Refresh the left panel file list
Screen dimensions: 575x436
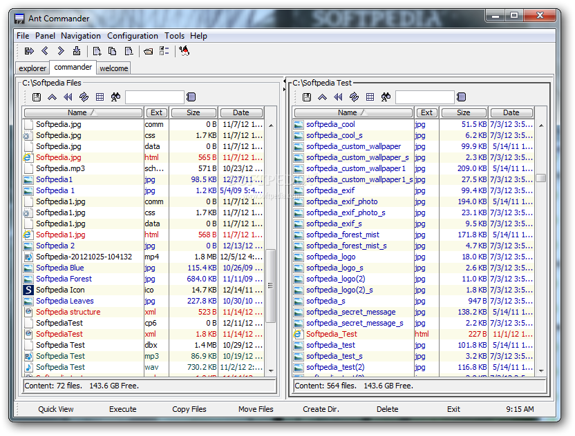tap(84, 97)
